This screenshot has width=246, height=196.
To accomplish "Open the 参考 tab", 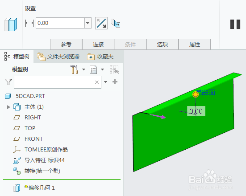I will coord(66,44).
